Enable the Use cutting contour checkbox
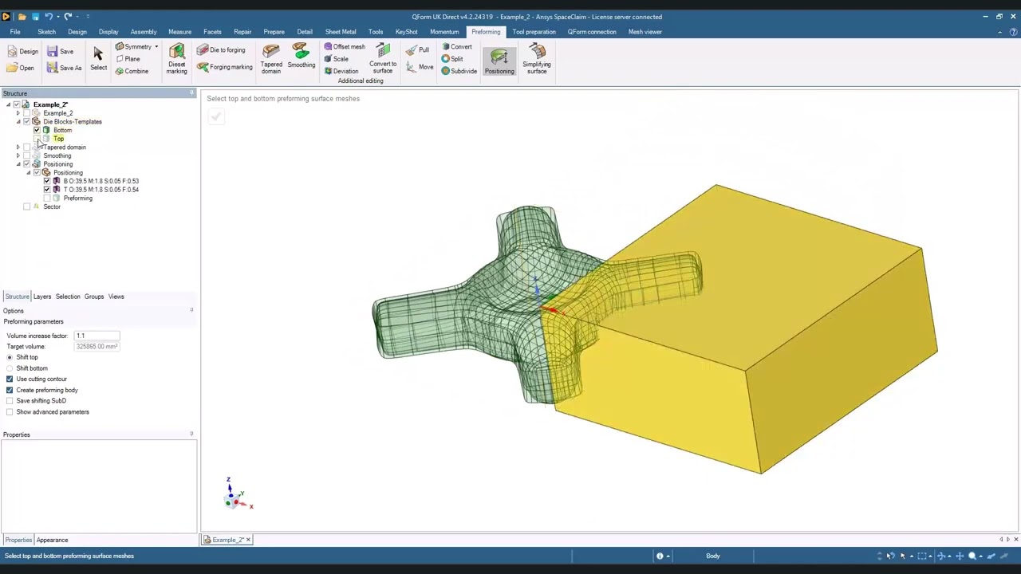The height and width of the screenshot is (574, 1021). [x=10, y=379]
